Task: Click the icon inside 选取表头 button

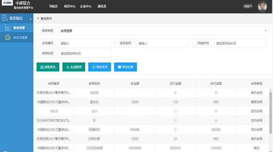Action: click(42, 67)
